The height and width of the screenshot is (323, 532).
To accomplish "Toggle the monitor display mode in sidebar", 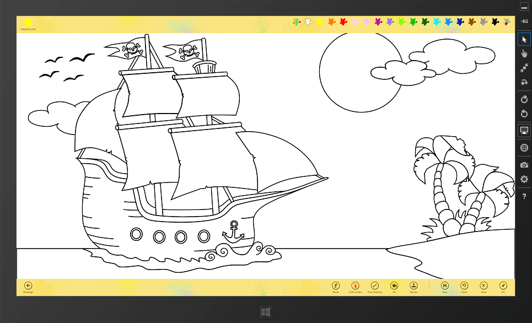I will pyautogui.click(x=524, y=131).
